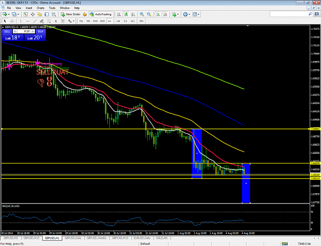Expand the New Chart dropdown arrow
Viewport: 321px width, 246px height.
(9, 14)
